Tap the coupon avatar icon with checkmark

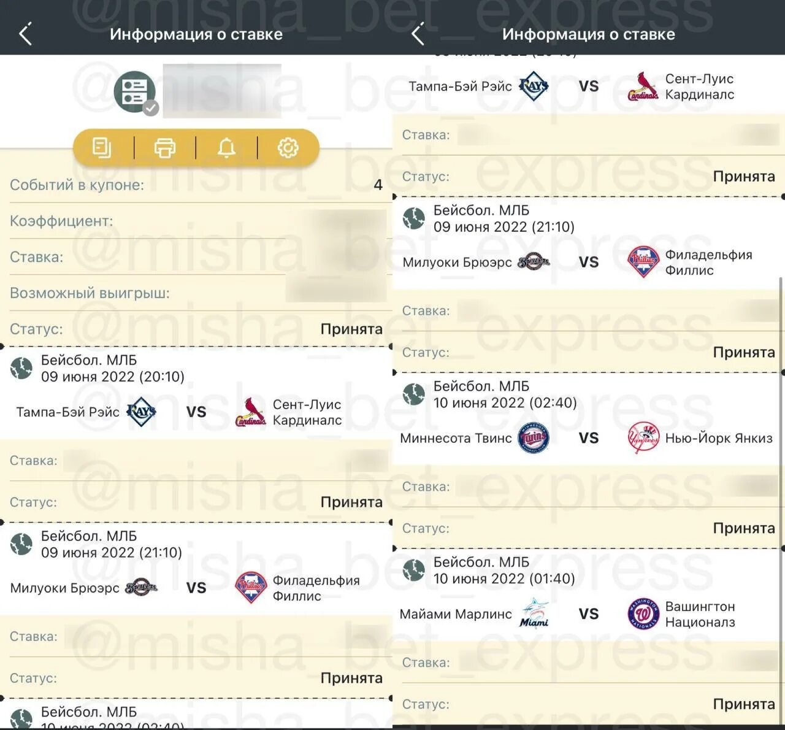coord(136,93)
